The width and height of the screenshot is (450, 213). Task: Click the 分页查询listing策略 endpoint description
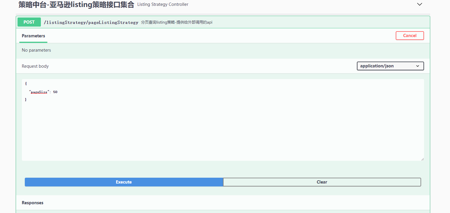point(177,22)
